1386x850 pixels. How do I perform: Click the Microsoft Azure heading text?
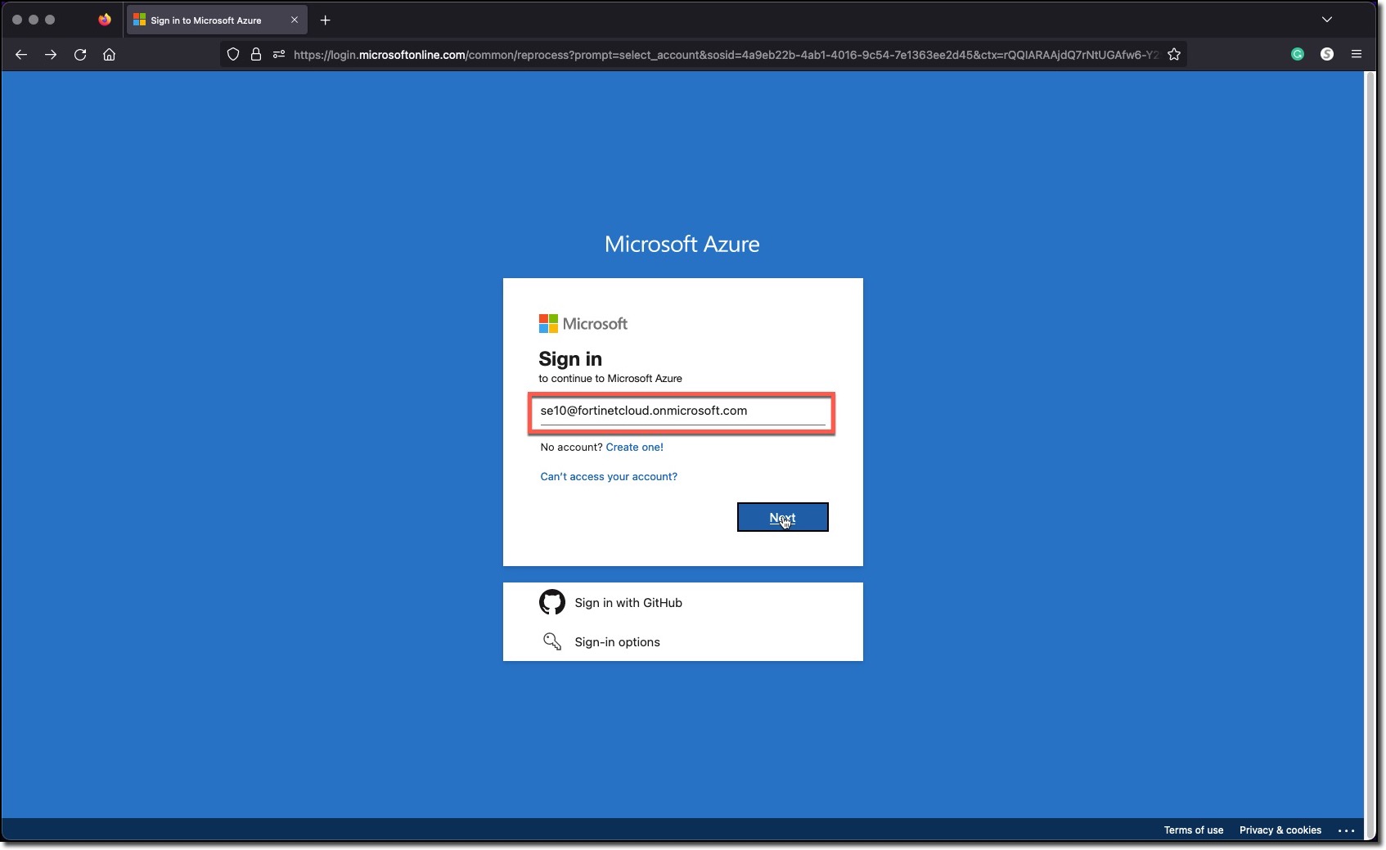(x=682, y=244)
